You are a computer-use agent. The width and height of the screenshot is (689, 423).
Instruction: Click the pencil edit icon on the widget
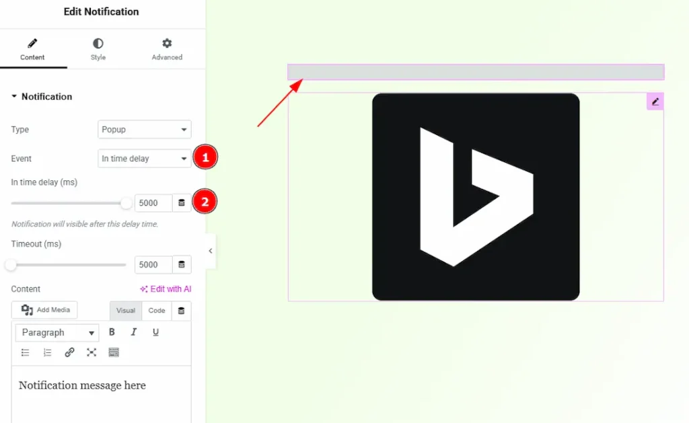pyautogui.click(x=655, y=102)
